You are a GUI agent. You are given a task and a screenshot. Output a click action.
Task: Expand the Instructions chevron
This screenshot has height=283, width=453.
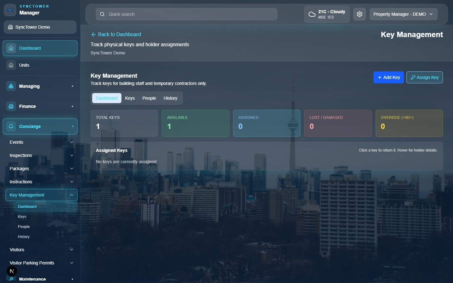tap(72, 182)
